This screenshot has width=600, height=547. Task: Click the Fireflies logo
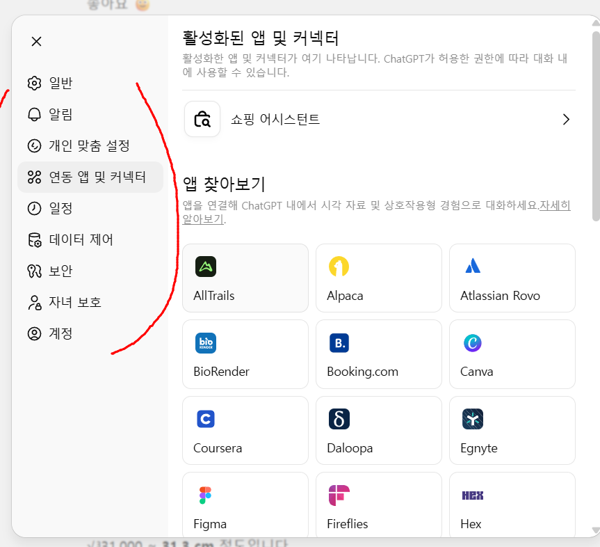click(x=339, y=496)
